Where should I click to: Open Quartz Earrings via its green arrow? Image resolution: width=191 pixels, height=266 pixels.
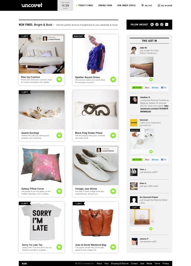[59, 135]
